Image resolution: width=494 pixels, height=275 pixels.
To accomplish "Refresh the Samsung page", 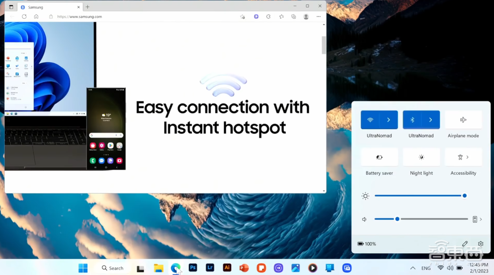I will [x=24, y=17].
